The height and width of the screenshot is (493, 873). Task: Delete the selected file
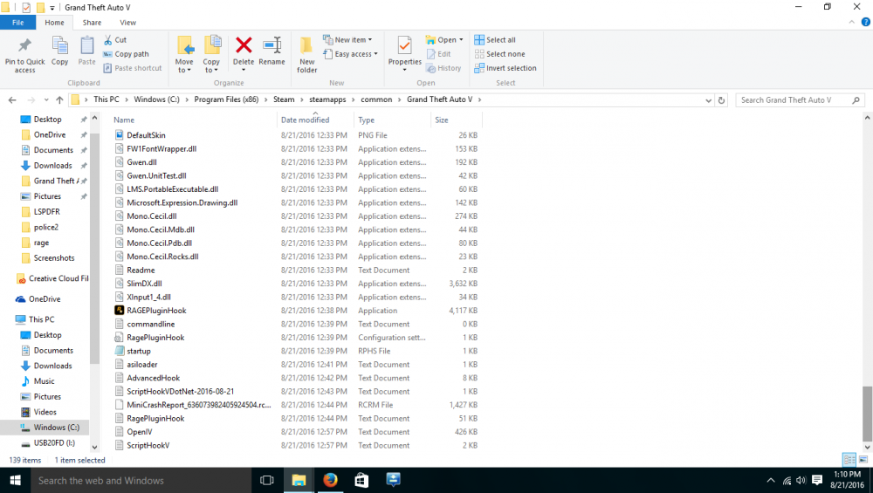244,51
